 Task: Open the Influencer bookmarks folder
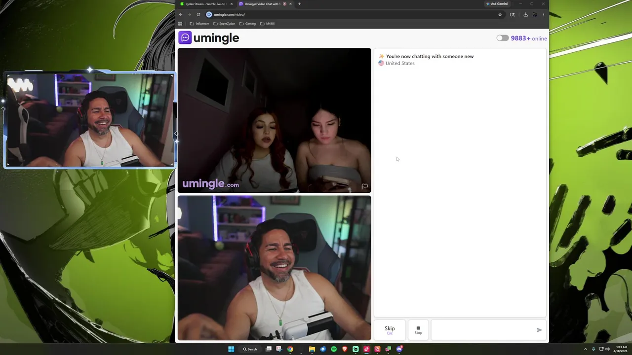[x=199, y=24]
